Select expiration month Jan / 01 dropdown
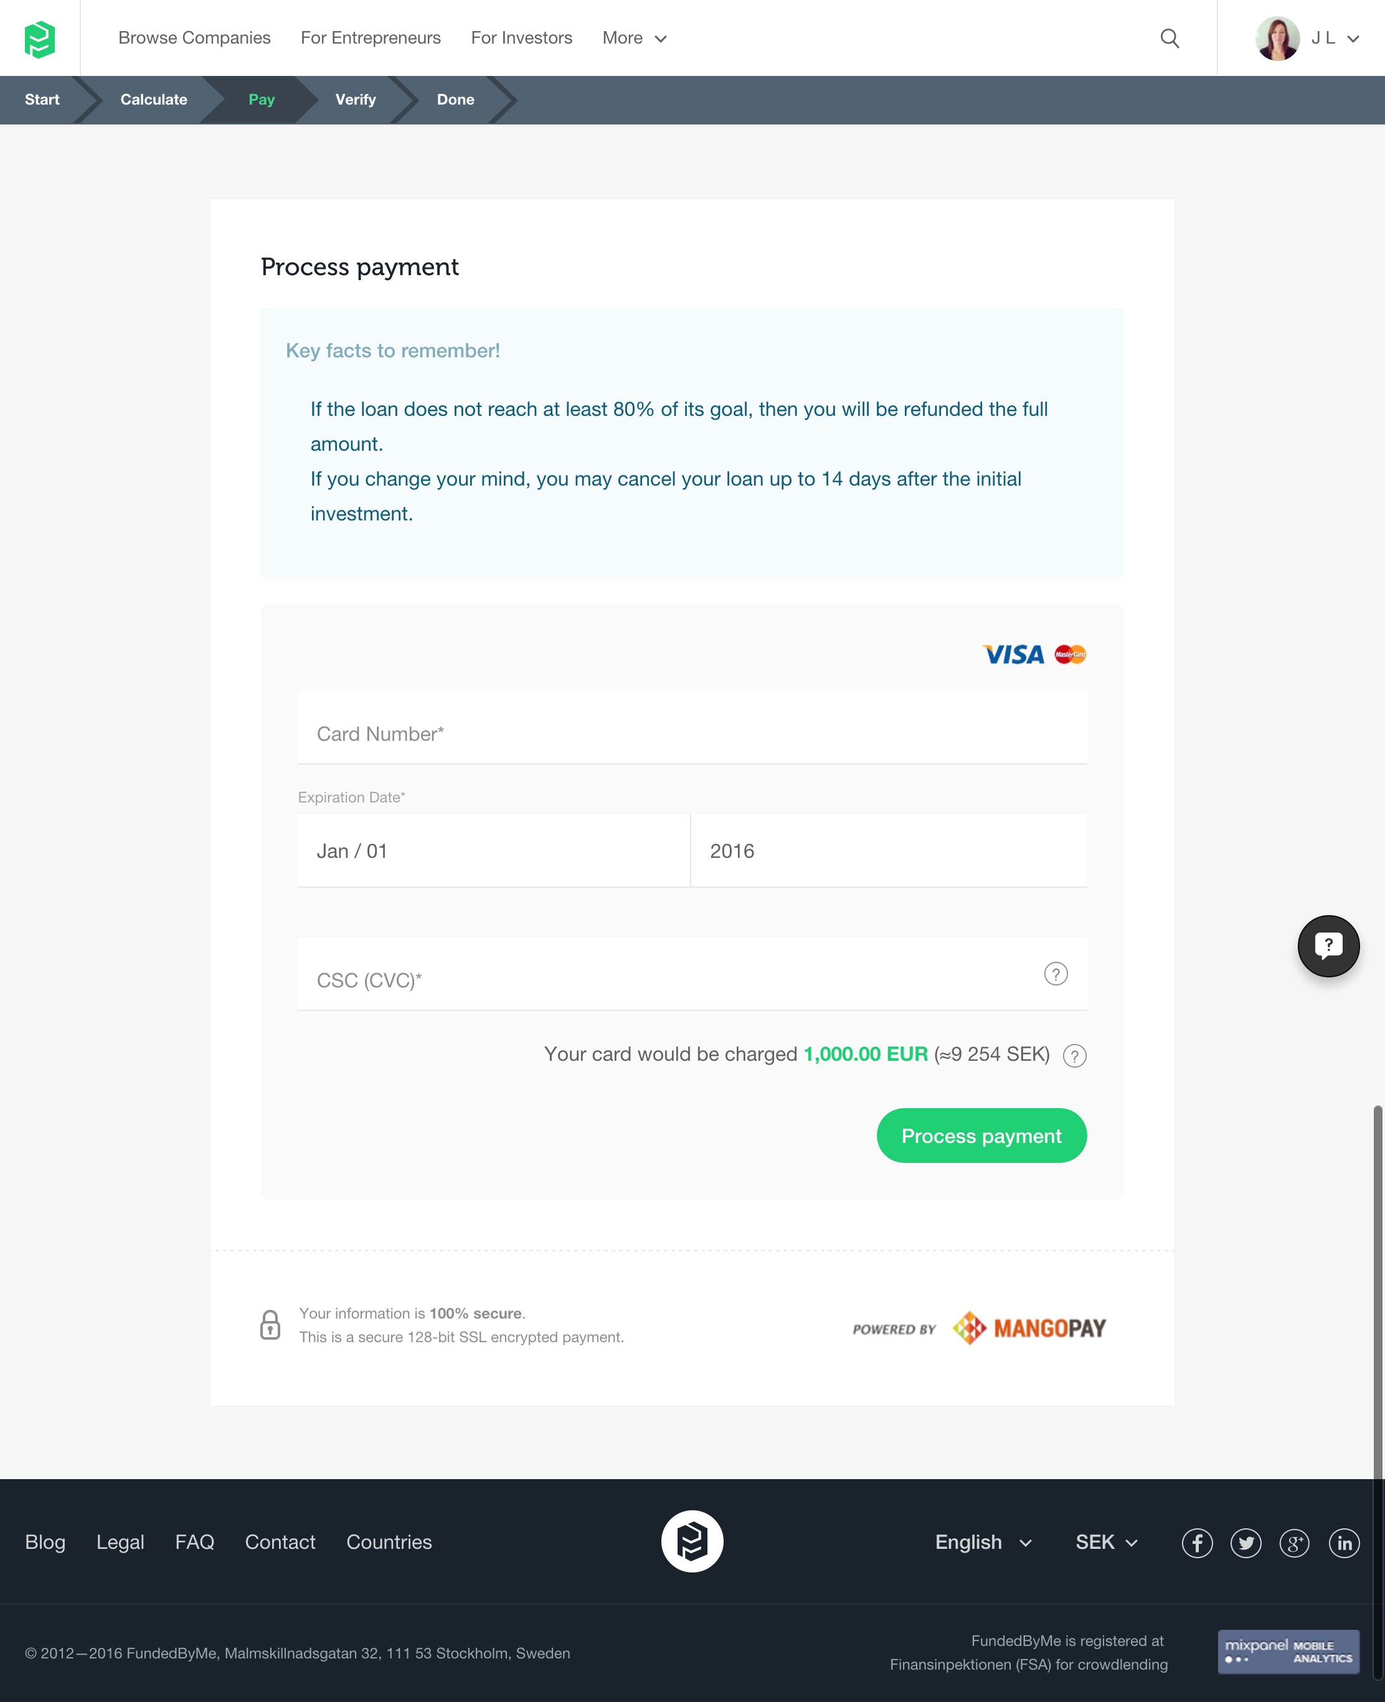Screen dimensions: 1385x1702 (493, 851)
